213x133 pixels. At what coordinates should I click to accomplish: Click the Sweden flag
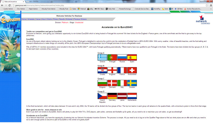[132, 83]
